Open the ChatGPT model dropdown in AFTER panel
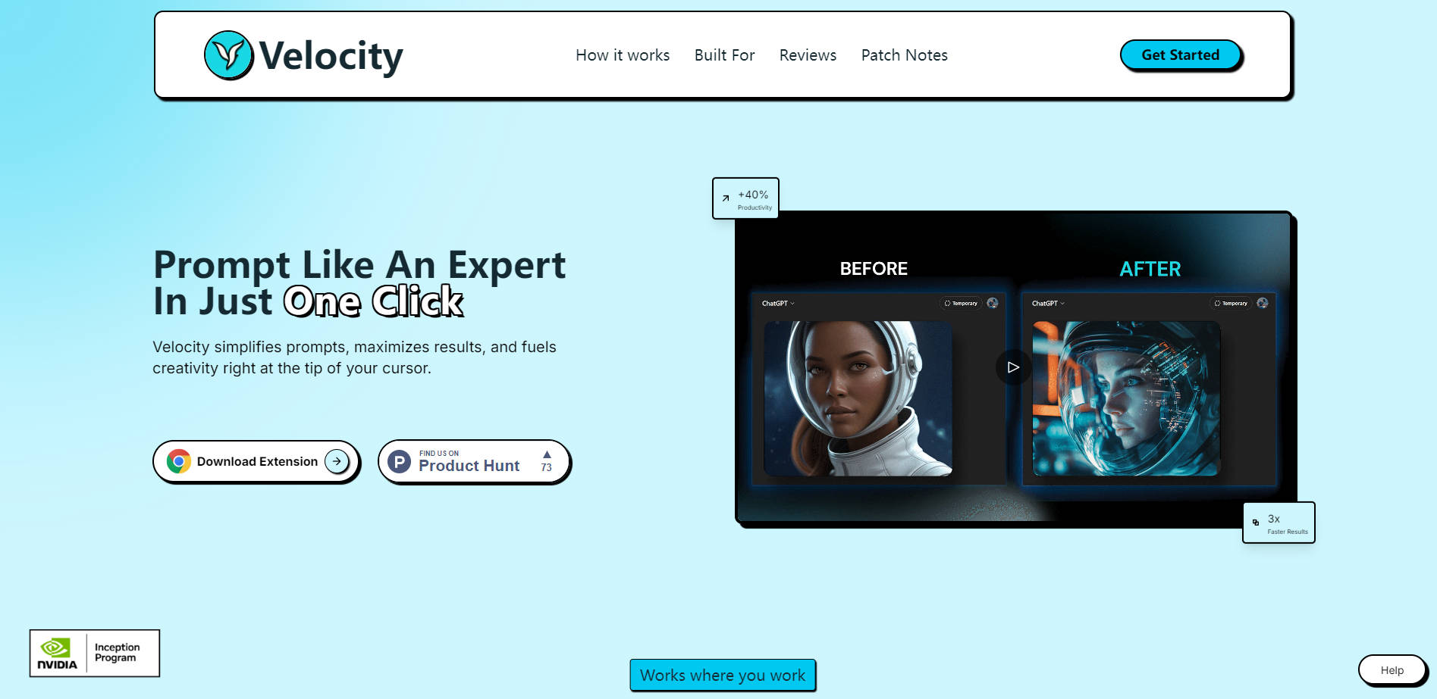This screenshot has height=699, width=1437. click(x=1047, y=303)
